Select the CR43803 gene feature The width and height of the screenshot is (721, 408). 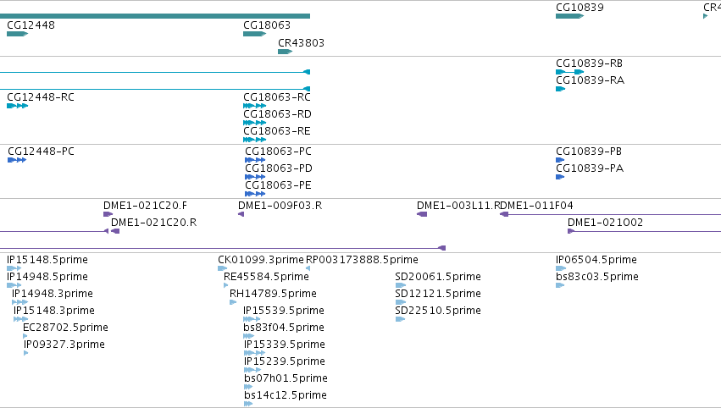(x=285, y=52)
